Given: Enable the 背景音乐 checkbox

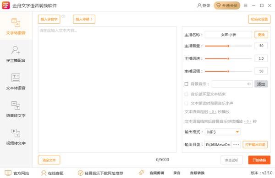Looking at the screenshot, I should coord(186,84).
